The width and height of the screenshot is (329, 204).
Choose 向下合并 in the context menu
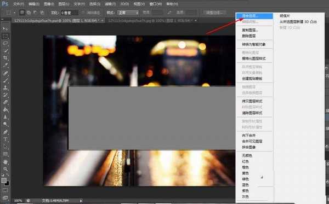click(x=254, y=136)
